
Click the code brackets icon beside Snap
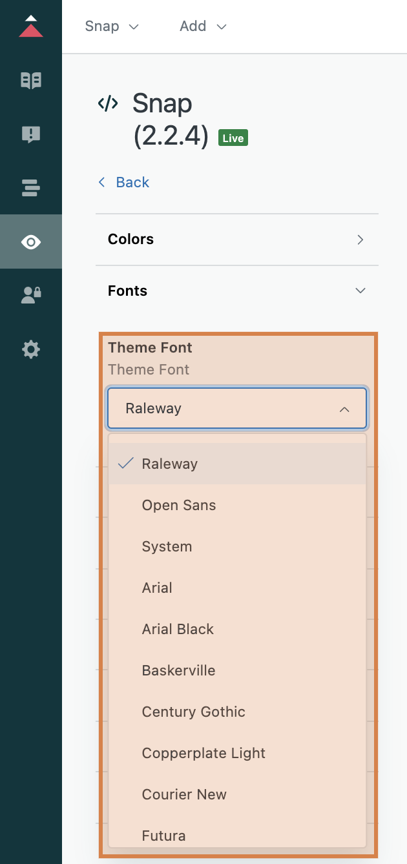(x=108, y=103)
